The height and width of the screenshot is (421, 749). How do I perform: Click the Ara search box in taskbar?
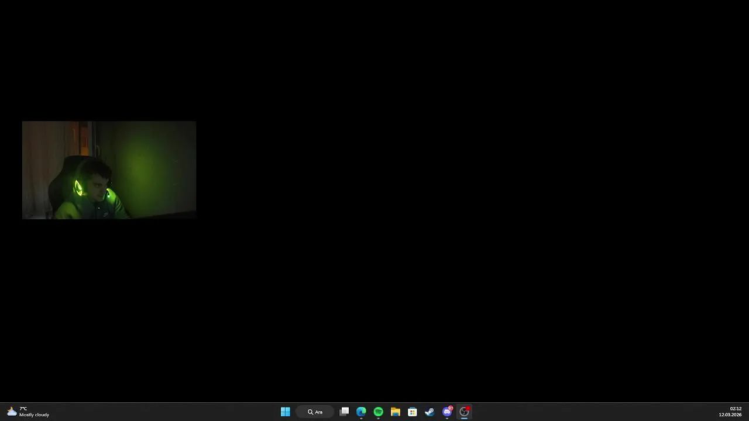click(x=315, y=412)
